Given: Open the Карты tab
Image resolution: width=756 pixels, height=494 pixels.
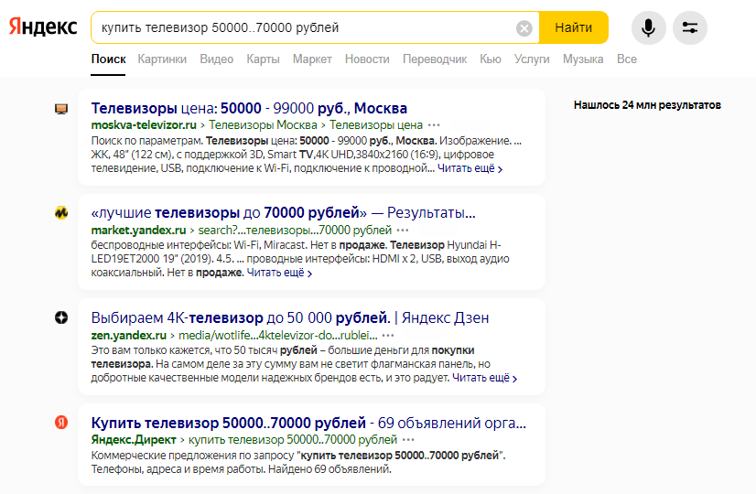Looking at the screenshot, I should [x=264, y=59].
